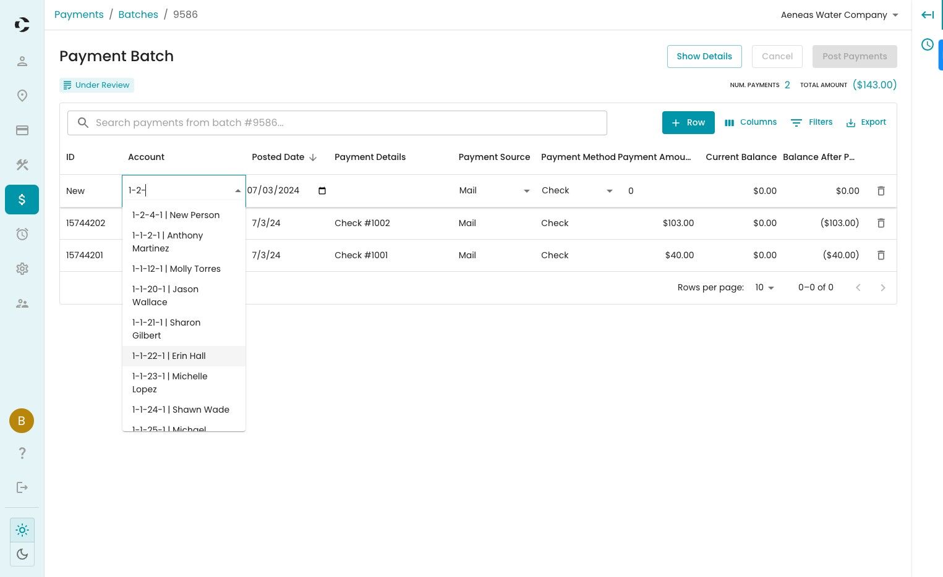Image resolution: width=943 pixels, height=577 pixels.
Task: Export the payment batch
Action: point(866,122)
